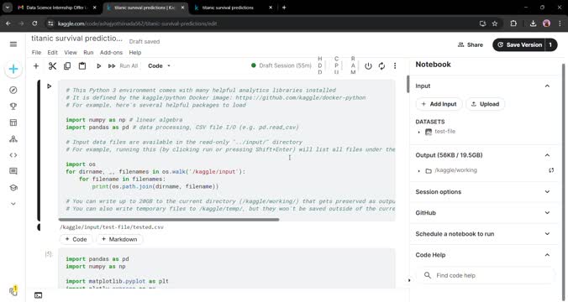Click the Find code help search field
The height and width of the screenshot is (302, 568).
pos(486,275)
